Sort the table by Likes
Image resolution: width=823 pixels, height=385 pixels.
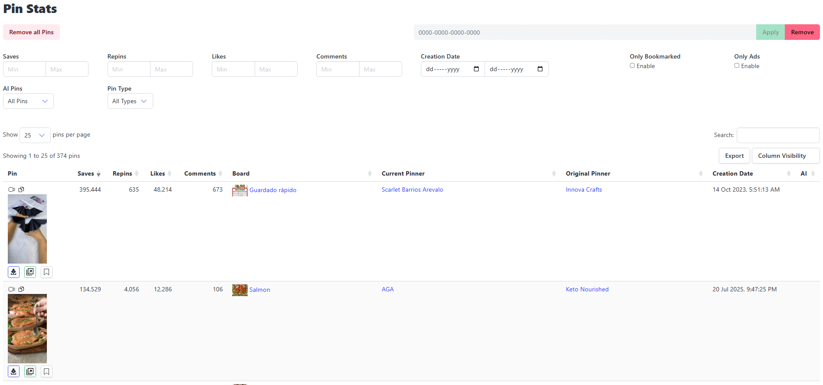click(161, 173)
